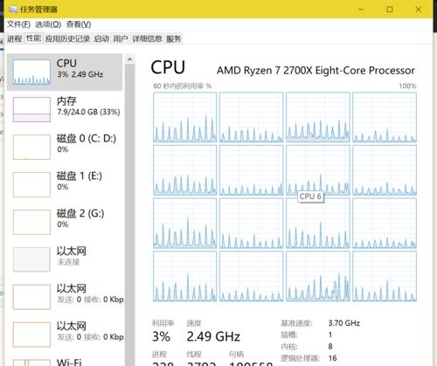The height and width of the screenshot is (366, 437).
Task: Switch to the 用户 tab
Action: pyautogui.click(x=121, y=38)
